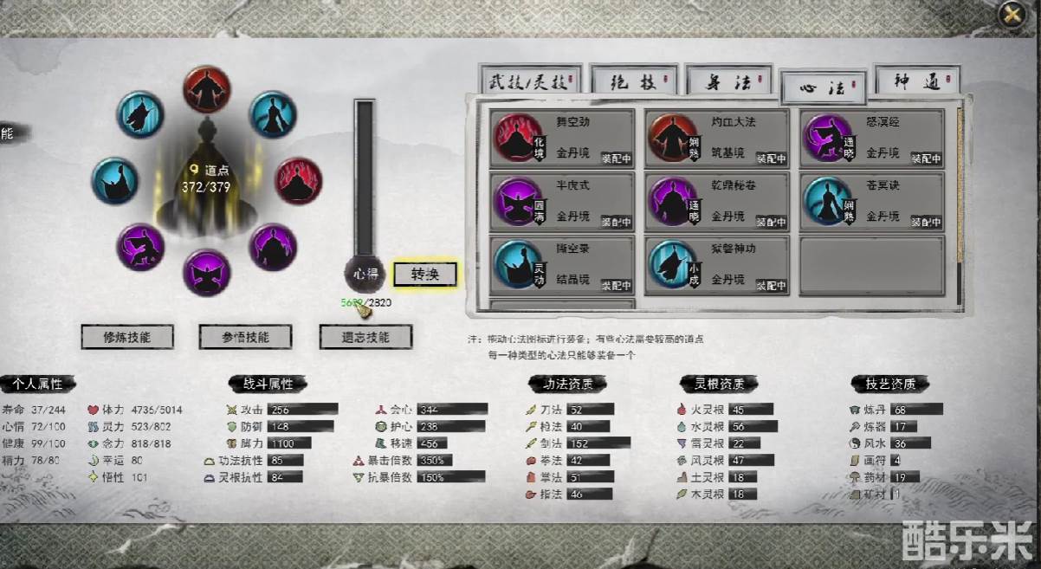The width and height of the screenshot is (1041, 569).
Task: Pick the 苍冥诀 skill icon in the list
Action: tap(826, 201)
